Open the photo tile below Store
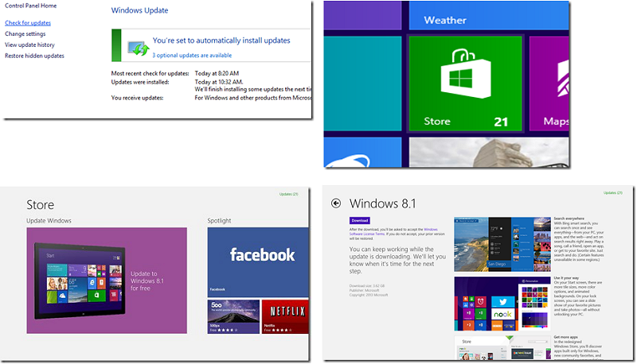This screenshot has height=364, width=637. pyautogui.click(x=489, y=153)
